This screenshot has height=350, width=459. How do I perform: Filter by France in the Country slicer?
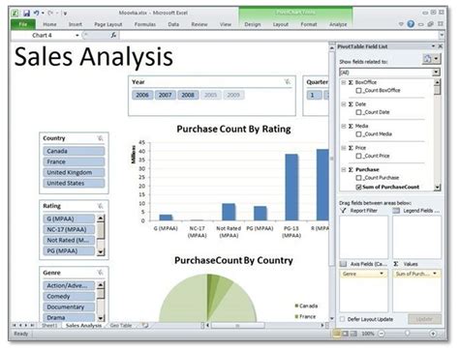click(x=74, y=161)
